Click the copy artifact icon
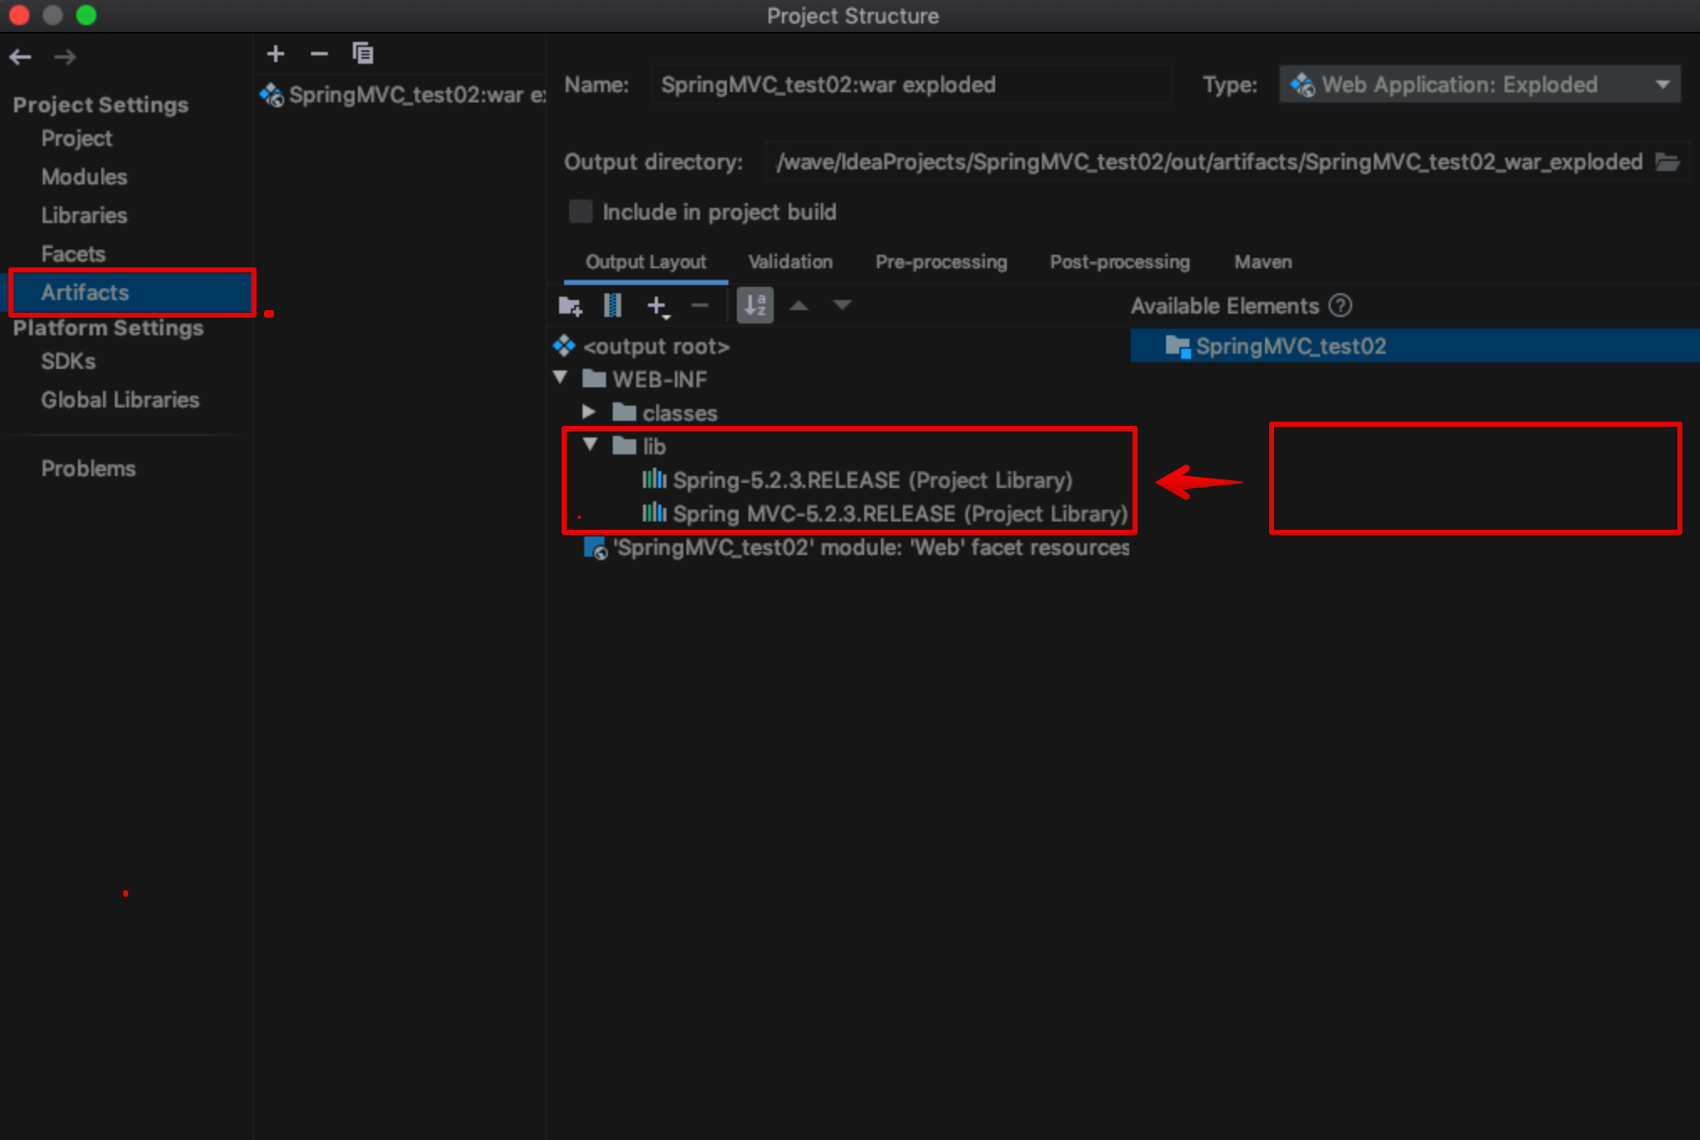The image size is (1700, 1140). point(362,54)
